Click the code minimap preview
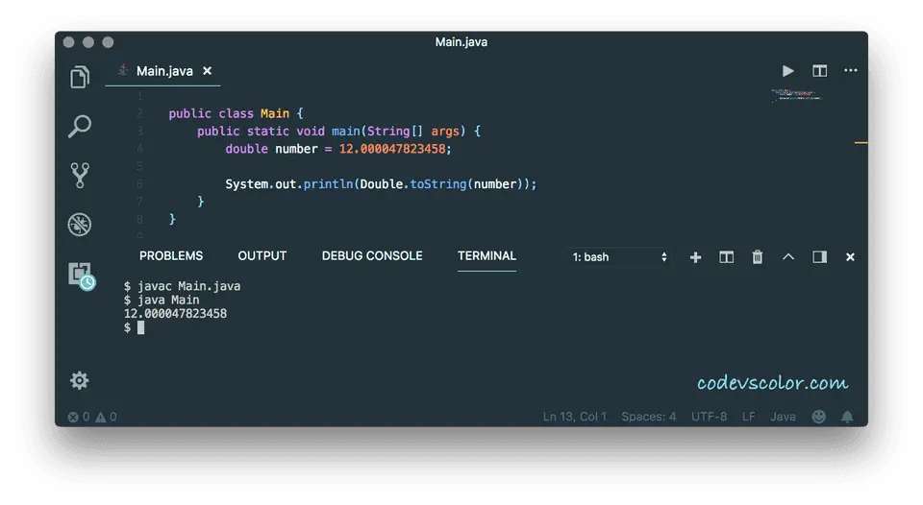The image size is (923, 505). [x=797, y=95]
